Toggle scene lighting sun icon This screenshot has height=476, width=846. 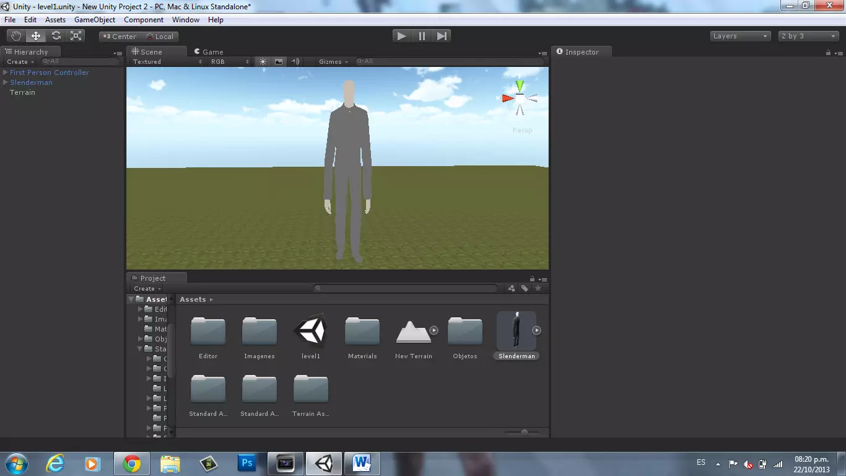(263, 61)
